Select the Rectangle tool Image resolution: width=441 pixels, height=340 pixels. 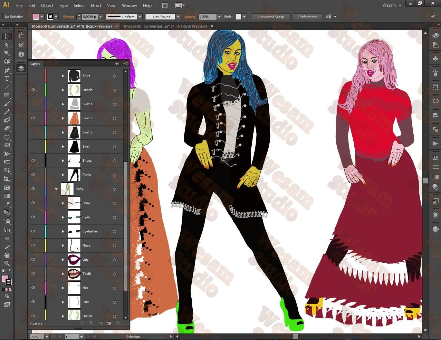(7, 95)
